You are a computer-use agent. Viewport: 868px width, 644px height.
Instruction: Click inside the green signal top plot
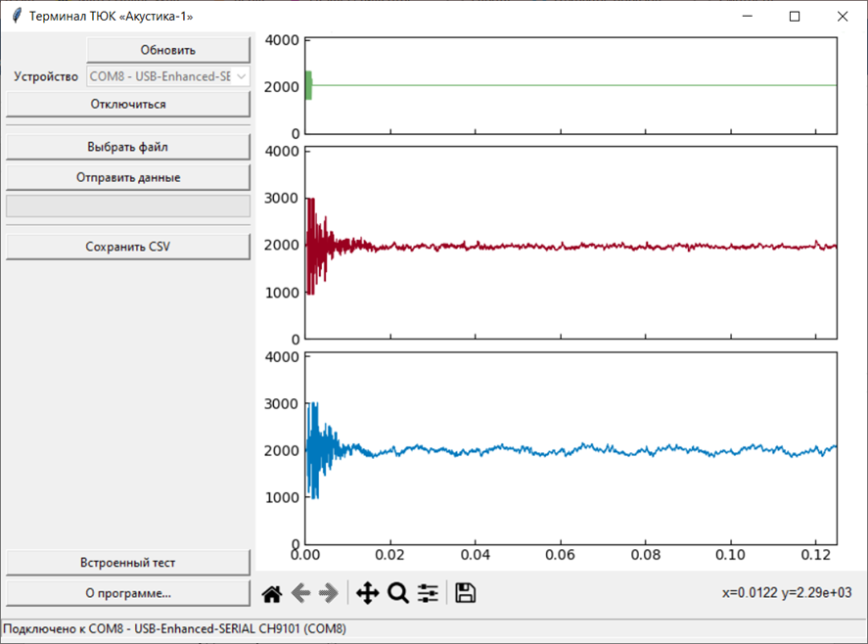(571, 86)
